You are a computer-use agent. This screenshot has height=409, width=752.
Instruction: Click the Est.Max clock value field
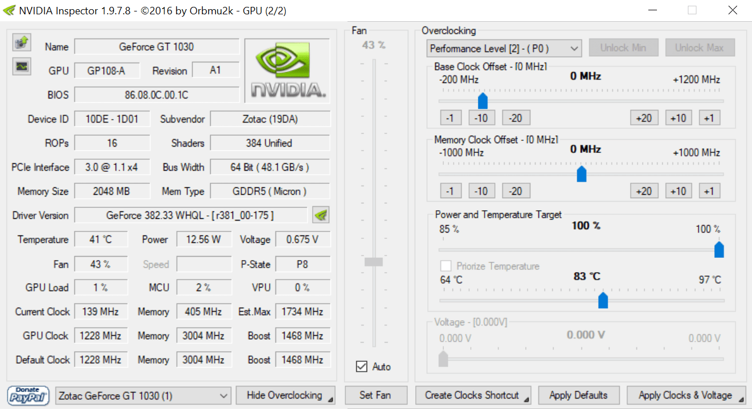[x=303, y=312]
